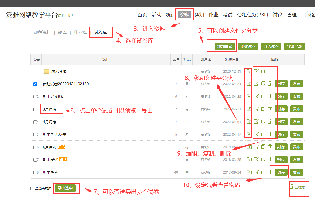Move 期中试卷B卷 to a folder
This screenshot has height=201, width=315.
click(x=249, y=96)
